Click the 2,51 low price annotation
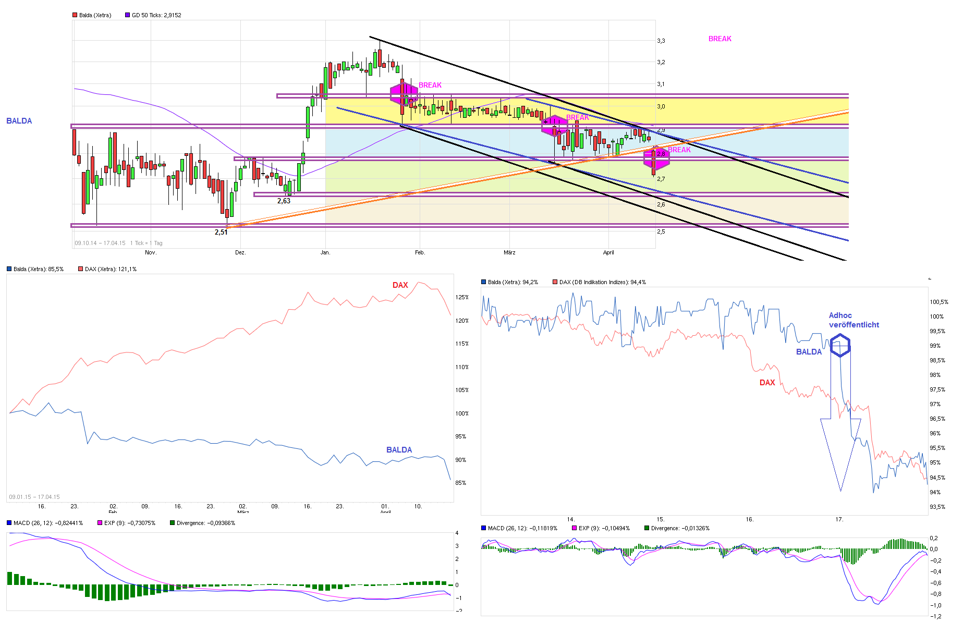The height and width of the screenshot is (635, 976). coord(221,232)
